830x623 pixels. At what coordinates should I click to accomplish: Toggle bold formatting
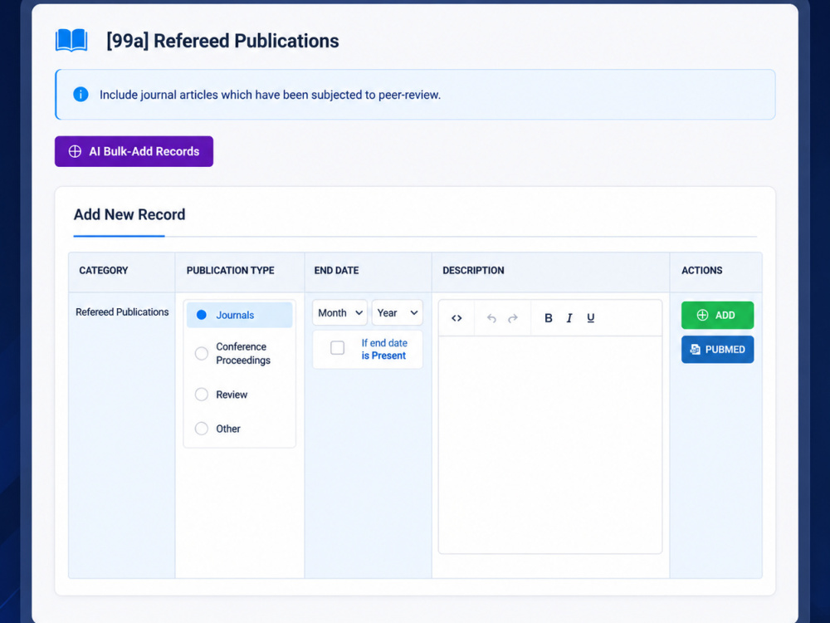[x=549, y=318]
